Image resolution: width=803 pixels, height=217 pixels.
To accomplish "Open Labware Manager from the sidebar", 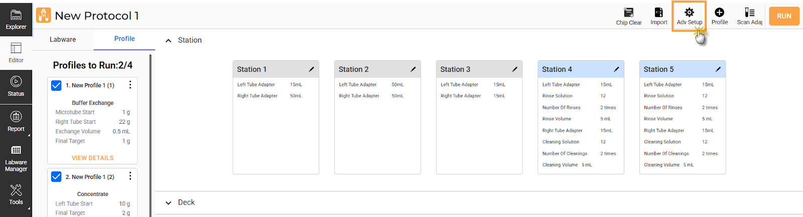I will [x=16, y=157].
